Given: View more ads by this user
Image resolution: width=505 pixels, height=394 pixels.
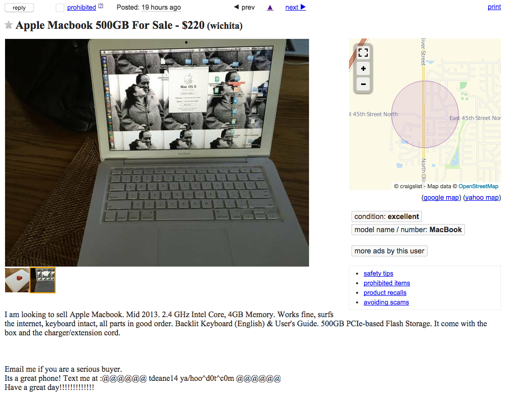Looking at the screenshot, I should [x=390, y=251].
